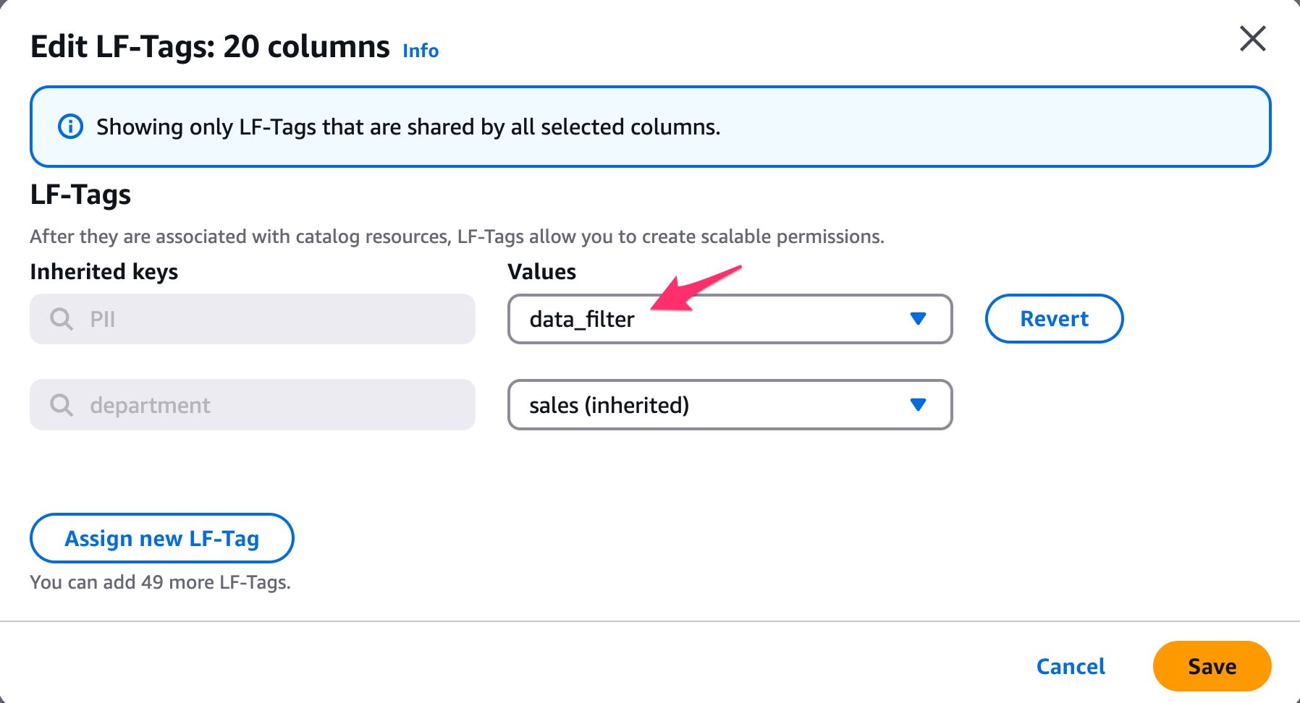Select 'You can add 49 more LF-Tags' text
1300x703 pixels.
pos(160,582)
